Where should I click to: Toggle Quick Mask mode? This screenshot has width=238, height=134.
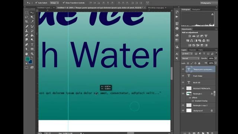[26, 67]
